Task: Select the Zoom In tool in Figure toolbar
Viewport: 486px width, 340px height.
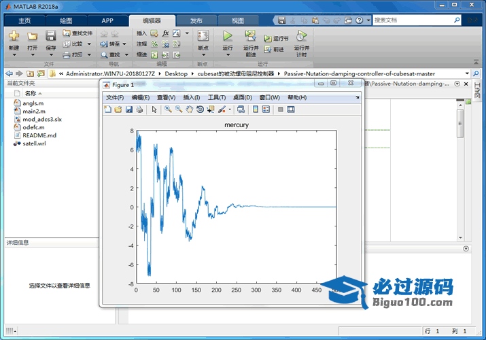Action: click(168, 109)
